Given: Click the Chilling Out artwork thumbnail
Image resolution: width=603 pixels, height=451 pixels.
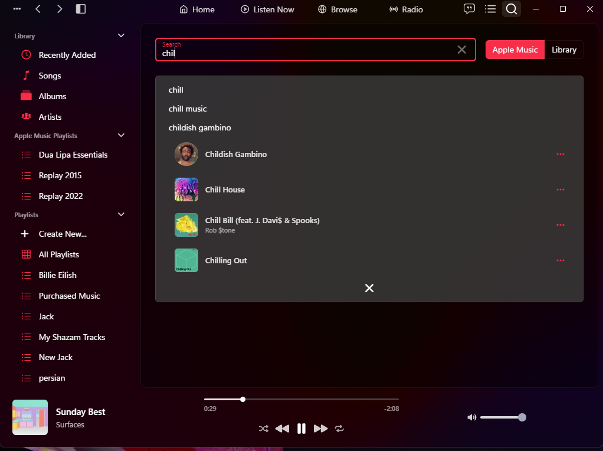Looking at the screenshot, I should click(186, 260).
